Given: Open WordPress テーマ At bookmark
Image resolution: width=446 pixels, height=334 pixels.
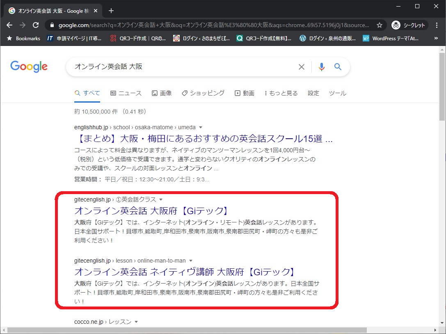Looking at the screenshot, I should coord(391,39).
